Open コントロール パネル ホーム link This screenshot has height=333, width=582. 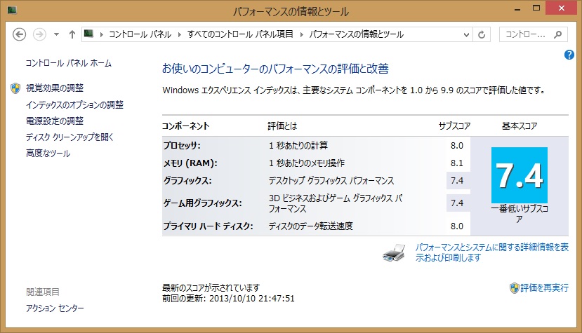click(68, 63)
